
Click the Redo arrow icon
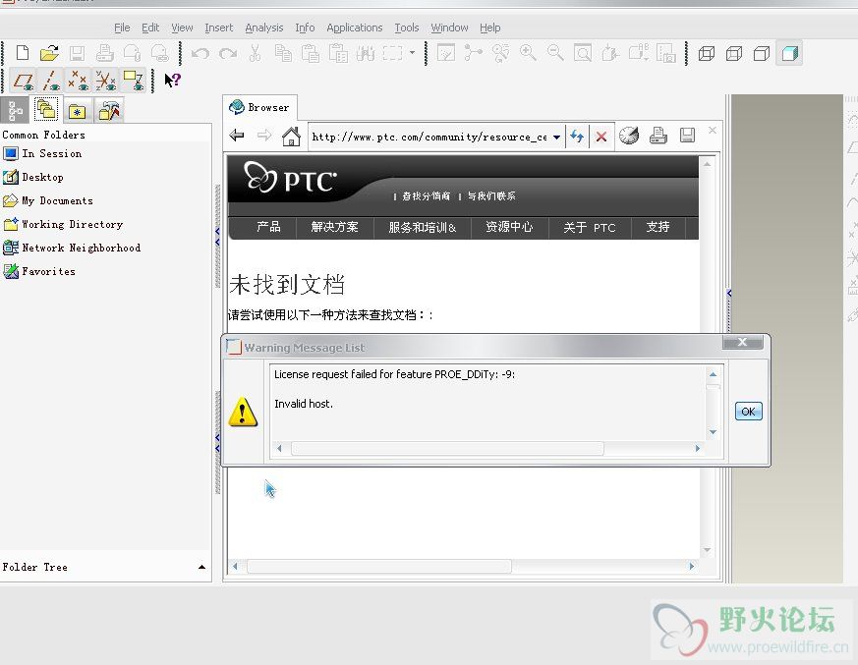pos(228,53)
